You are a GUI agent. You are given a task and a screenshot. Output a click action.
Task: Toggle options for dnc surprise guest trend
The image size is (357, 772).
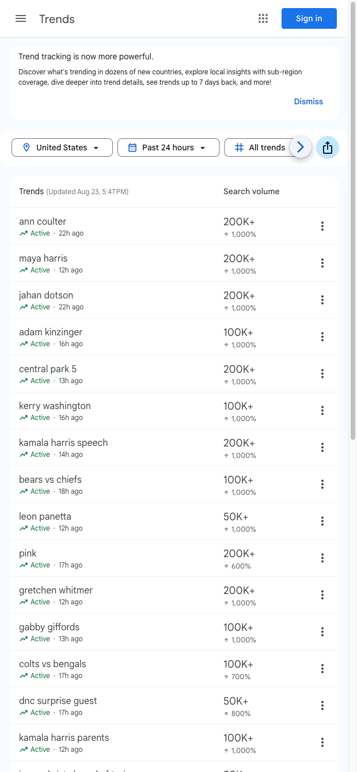point(322,705)
